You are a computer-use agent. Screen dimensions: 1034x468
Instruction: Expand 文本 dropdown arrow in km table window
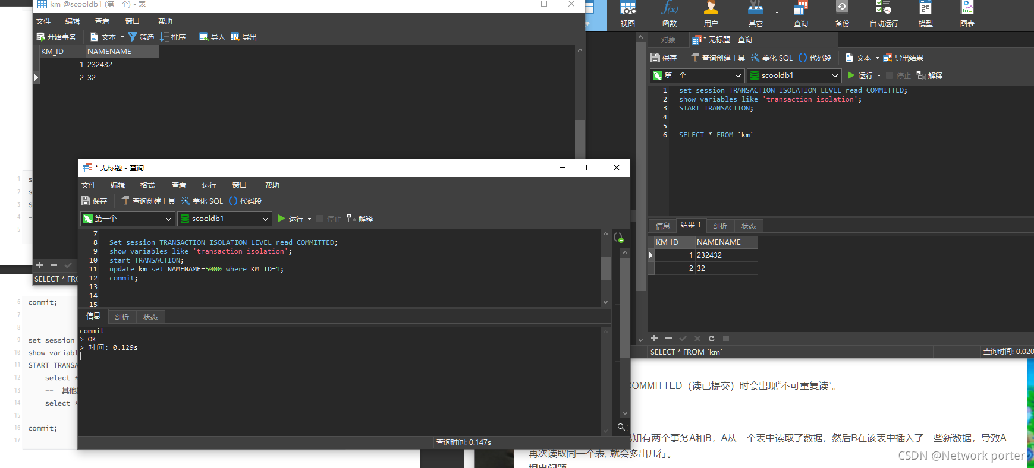point(122,37)
